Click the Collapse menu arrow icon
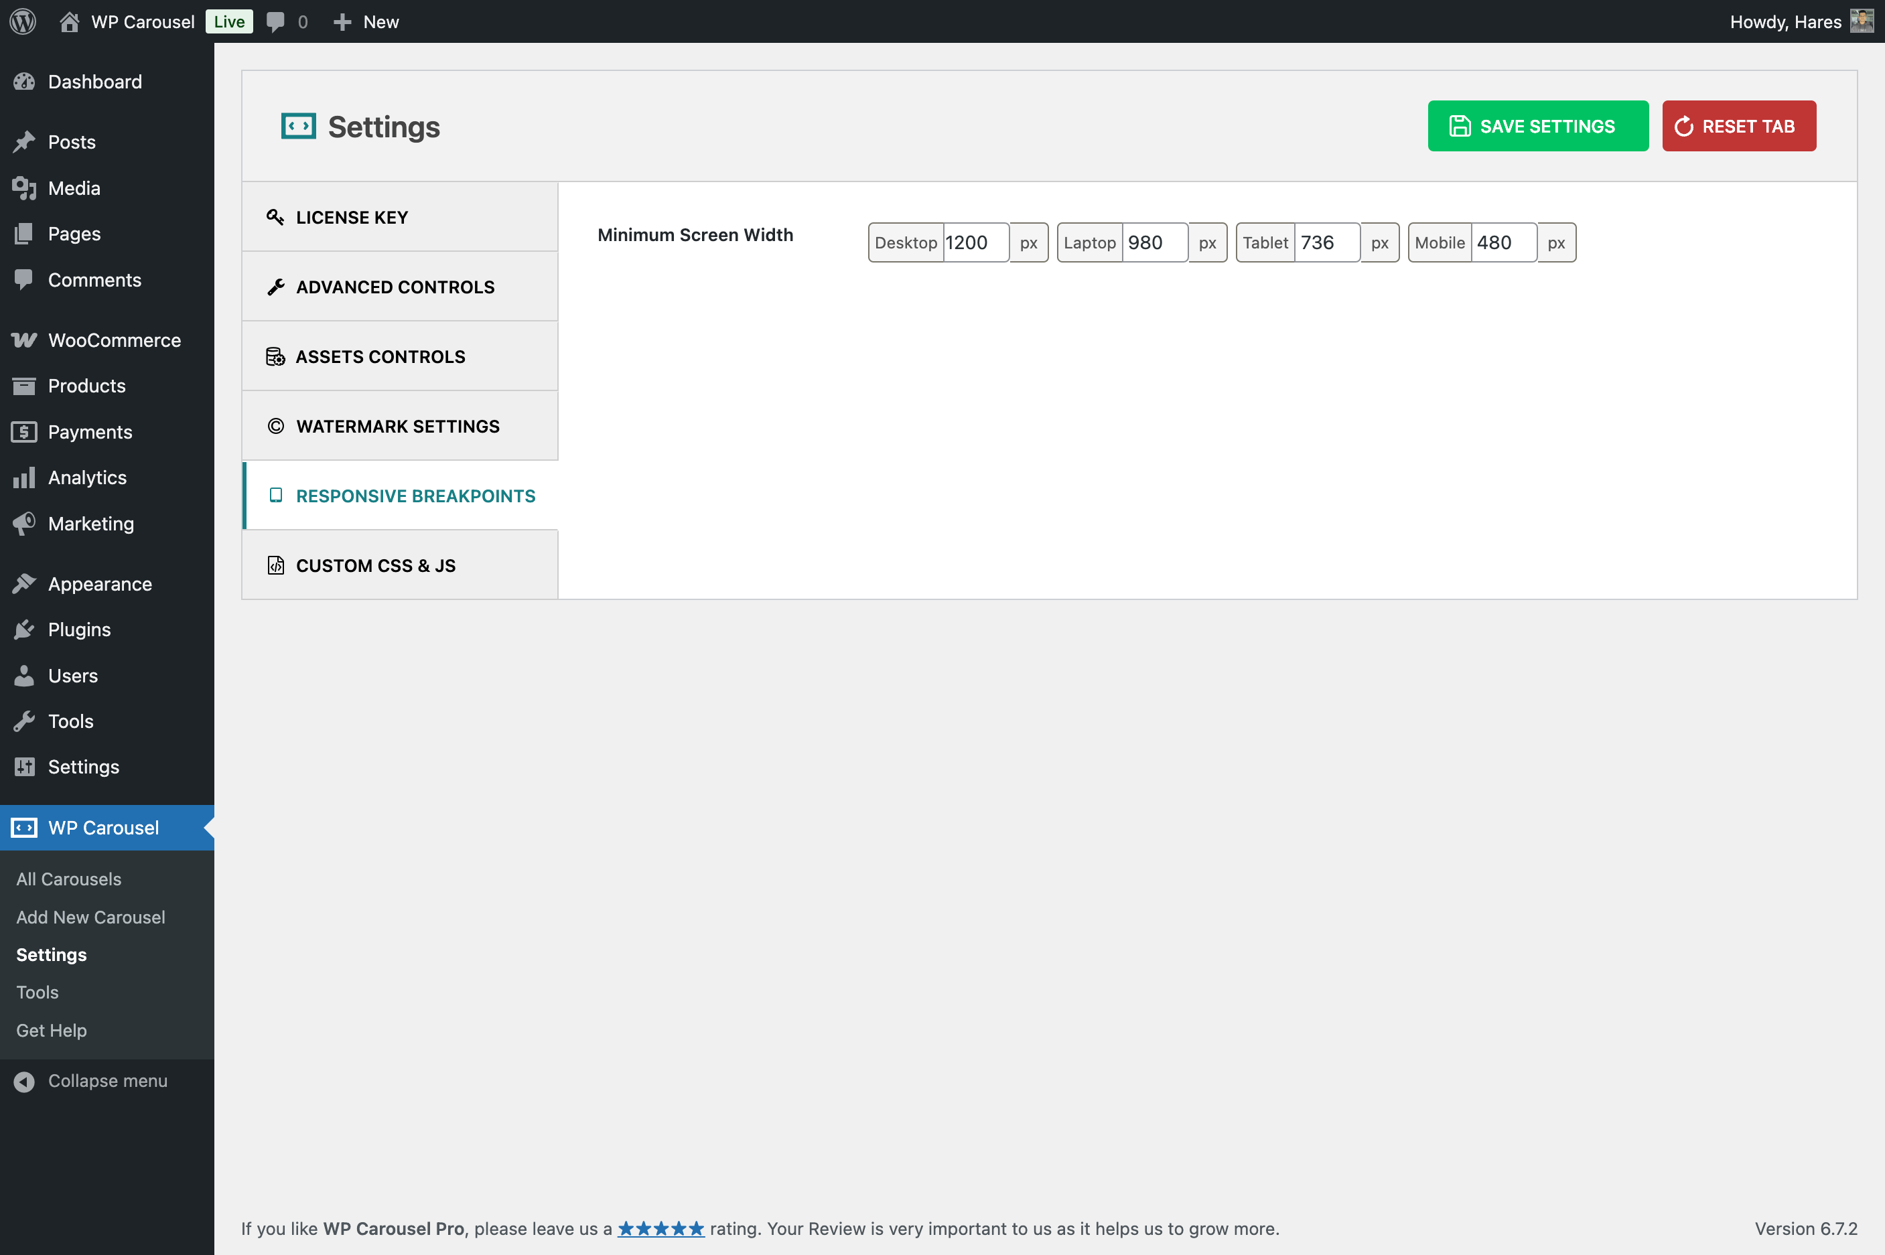 [24, 1082]
